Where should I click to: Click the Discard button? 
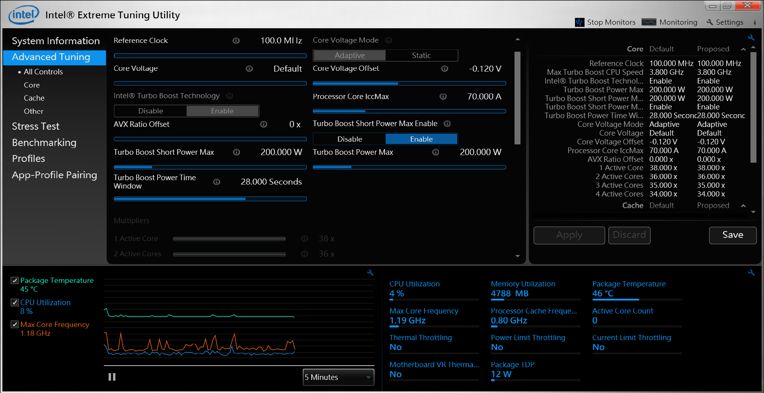[x=629, y=235]
